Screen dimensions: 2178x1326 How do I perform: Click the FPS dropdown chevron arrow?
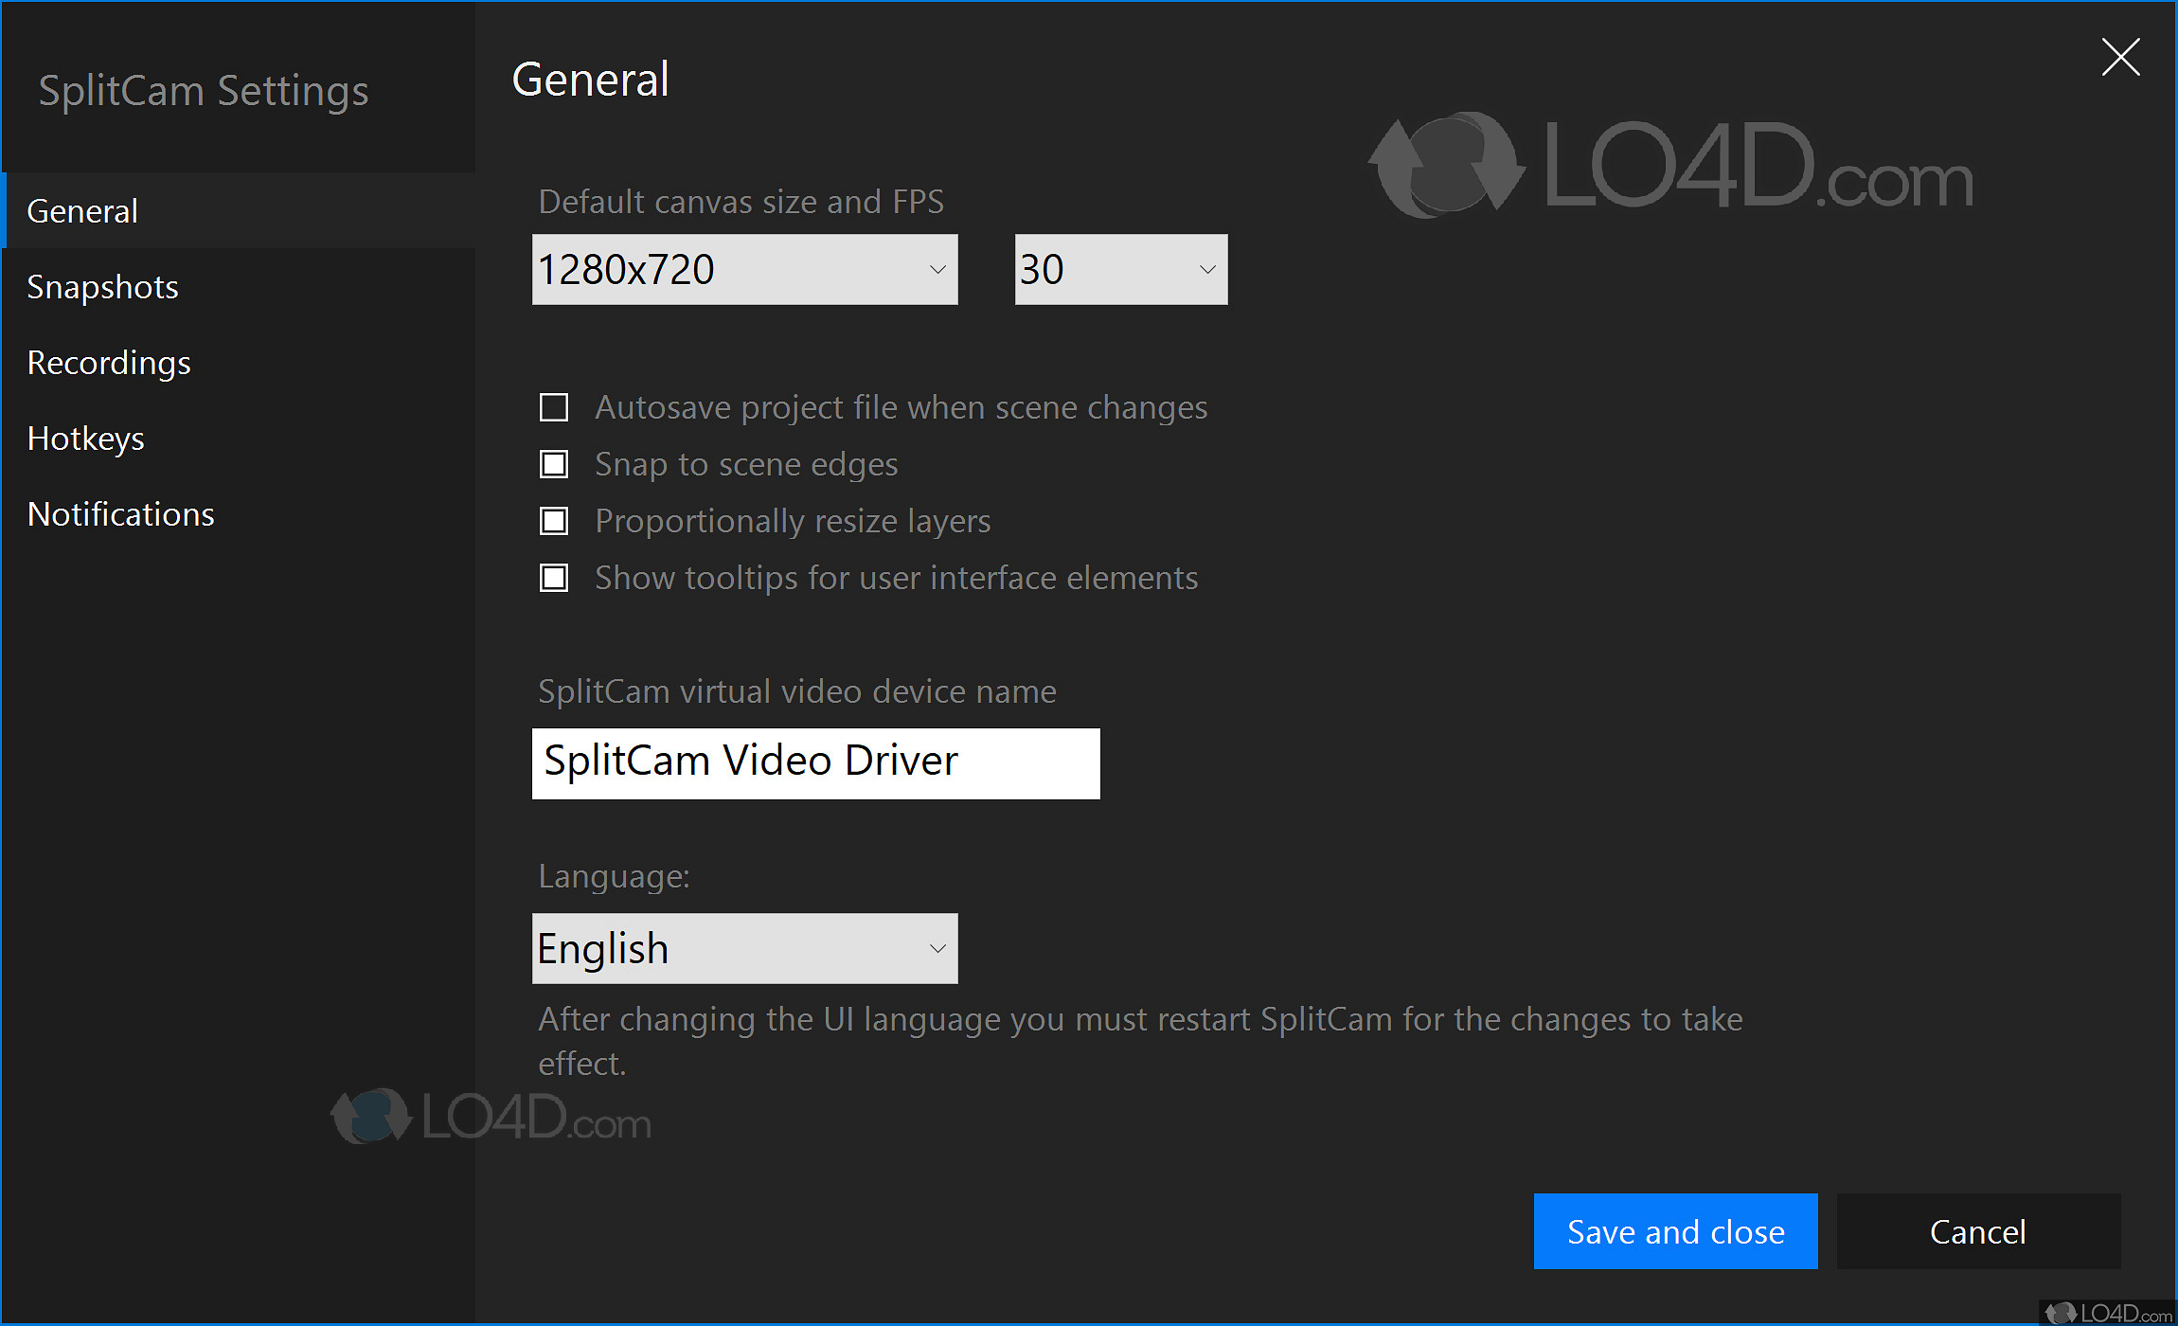(1207, 270)
